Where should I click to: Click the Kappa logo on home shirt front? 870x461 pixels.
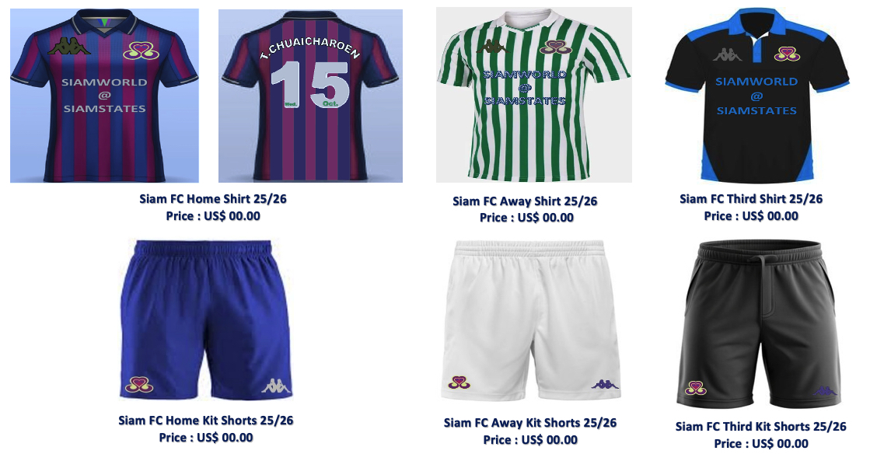[x=68, y=46]
